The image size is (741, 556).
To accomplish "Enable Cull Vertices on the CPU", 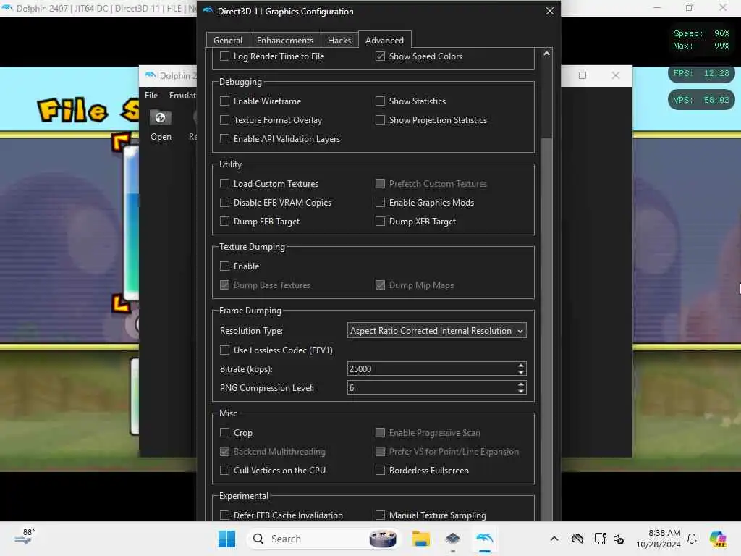I will pos(225,471).
